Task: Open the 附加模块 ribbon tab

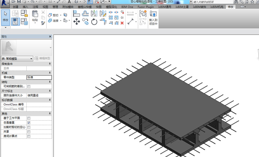Action: click(68, 7)
